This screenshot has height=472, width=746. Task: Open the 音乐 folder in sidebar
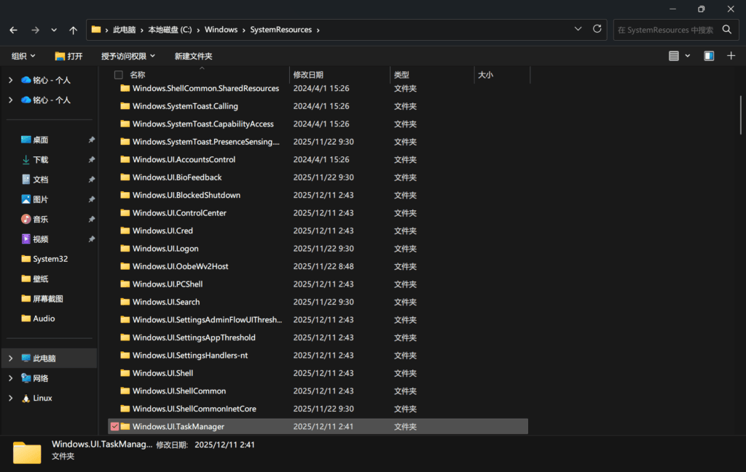pos(40,219)
